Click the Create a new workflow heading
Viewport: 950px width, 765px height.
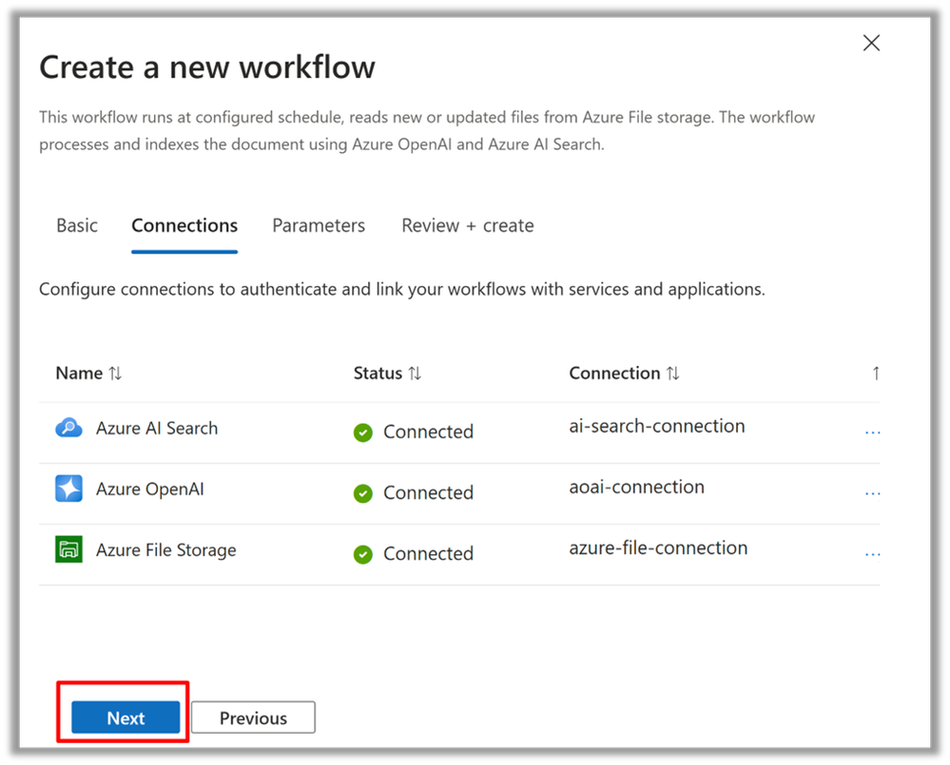click(207, 67)
